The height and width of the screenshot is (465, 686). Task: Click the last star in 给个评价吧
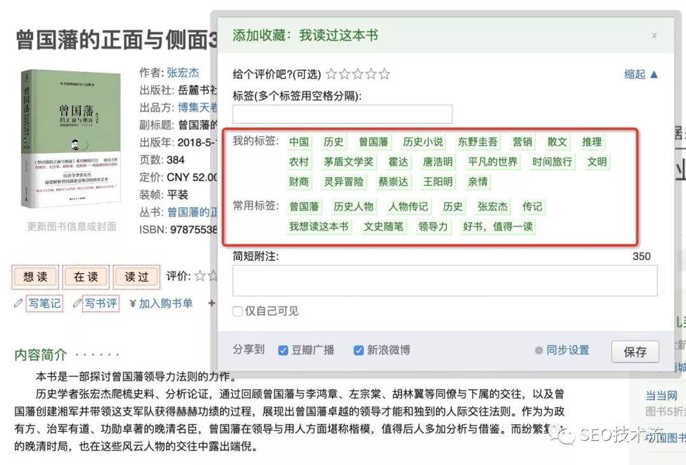(384, 74)
